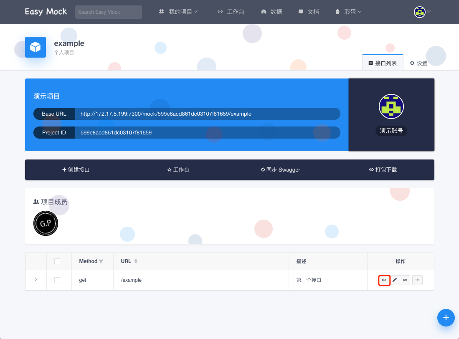Viewport: 459px width, 339px height.
Task: Open 文档 in top navigation
Action: [x=309, y=12]
